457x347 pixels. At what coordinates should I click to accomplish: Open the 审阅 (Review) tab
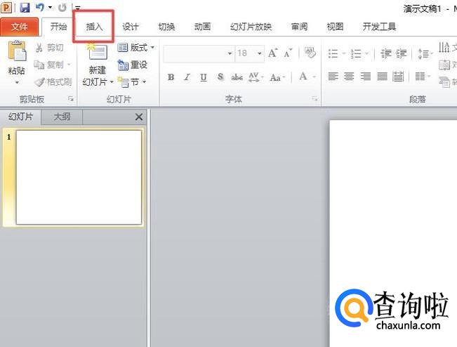299,27
